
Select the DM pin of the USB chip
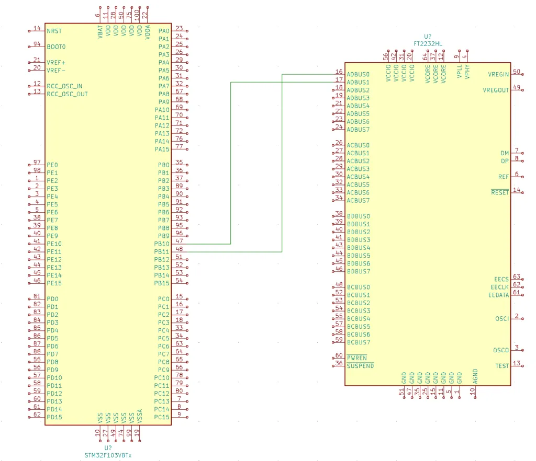517,153
